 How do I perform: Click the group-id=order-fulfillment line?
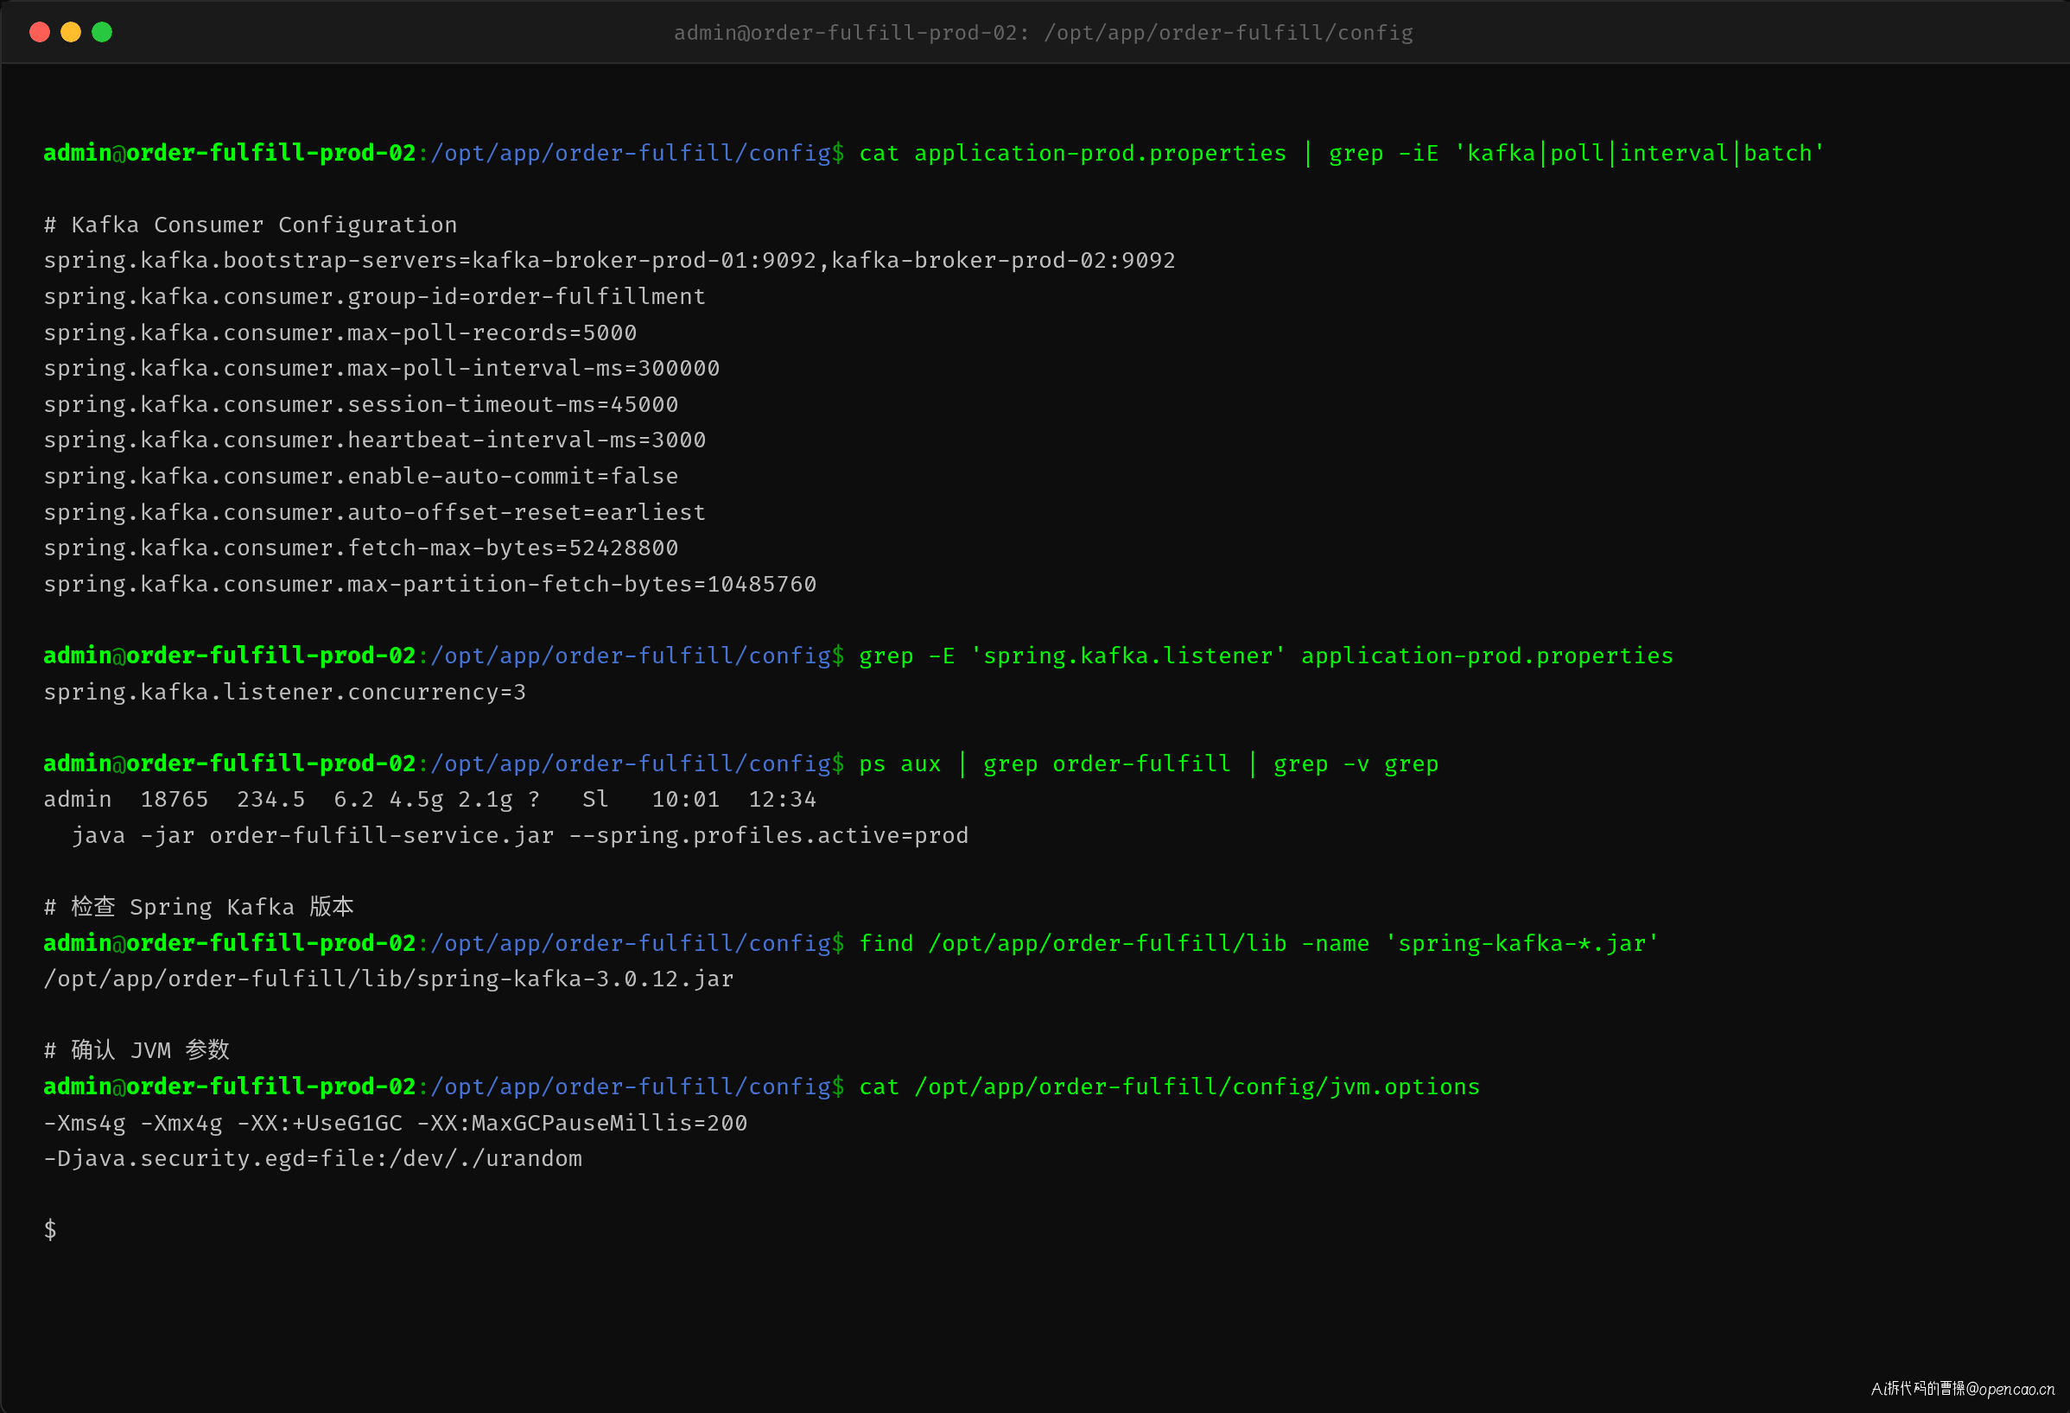pos(374,296)
